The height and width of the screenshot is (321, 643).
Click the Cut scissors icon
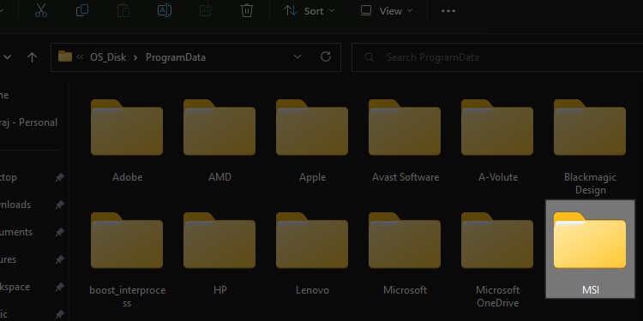pyautogui.click(x=41, y=10)
